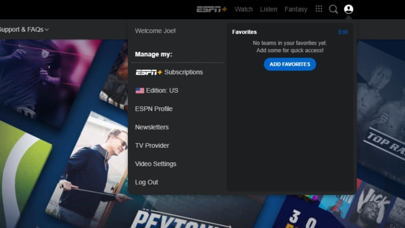Open Video Settings from the menu
Image resolution: width=405 pixels, height=228 pixels.
click(156, 163)
